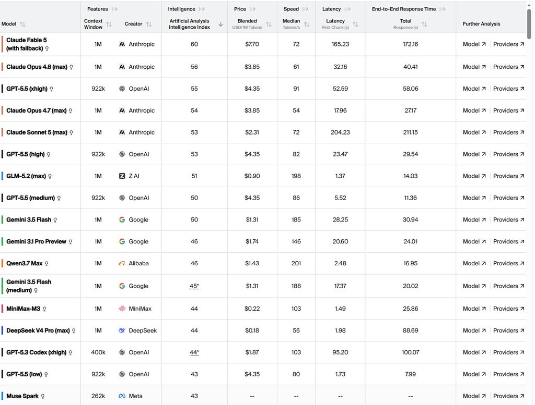535x405 pixels.
Task: Sort by Artificial Analysis Intelligence Index arrow
Action: 221,24
